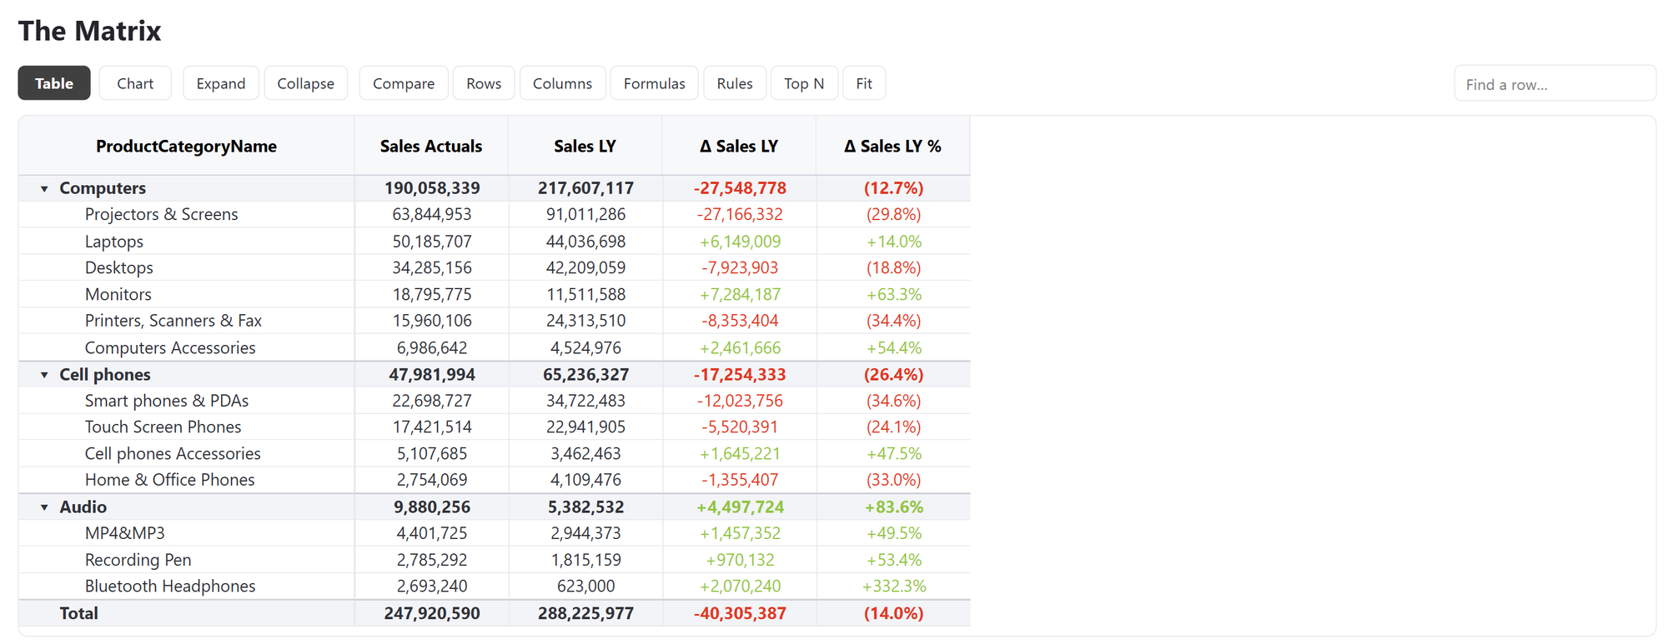Select the Total row label
This screenshot has height=644, width=1668.
tap(78, 614)
